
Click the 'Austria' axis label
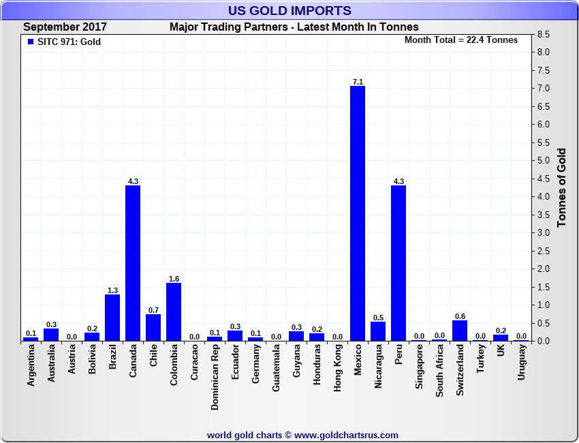click(72, 358)
